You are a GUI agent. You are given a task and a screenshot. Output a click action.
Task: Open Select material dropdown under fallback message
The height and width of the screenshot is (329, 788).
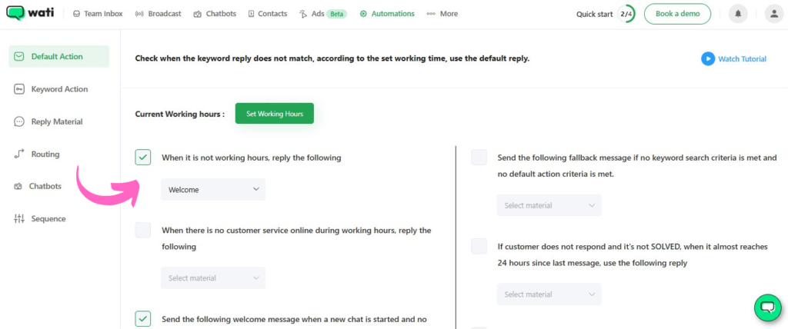[x=549, y=205]
